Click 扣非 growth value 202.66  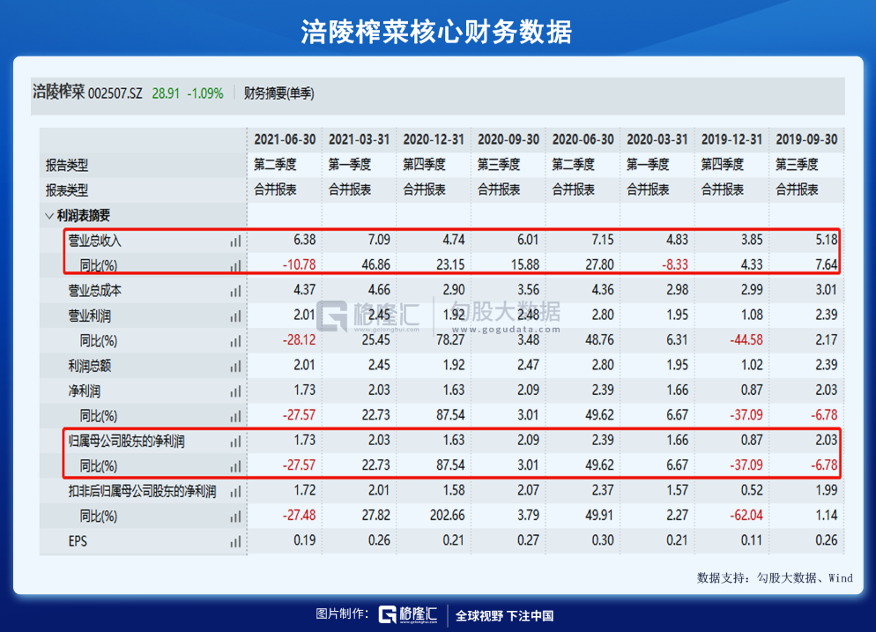[447, 516]
